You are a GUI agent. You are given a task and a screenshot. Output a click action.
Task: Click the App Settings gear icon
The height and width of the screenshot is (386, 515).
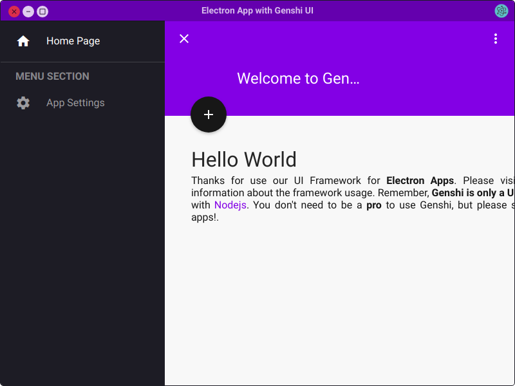point(23,103)
